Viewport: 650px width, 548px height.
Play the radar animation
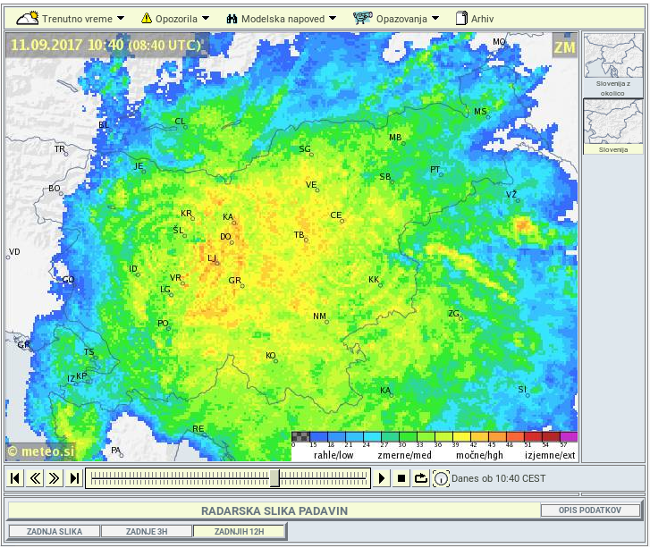pyautogui.click(x=382, y=478)
